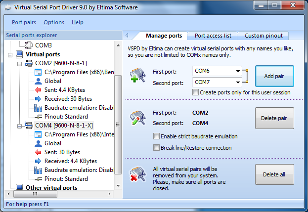Image resolution: width=308 pixels, height=212 pixels.
Task: Close the Virtual Serial Port Driver window
Action: pyautogui.click(x=293, y=5)
